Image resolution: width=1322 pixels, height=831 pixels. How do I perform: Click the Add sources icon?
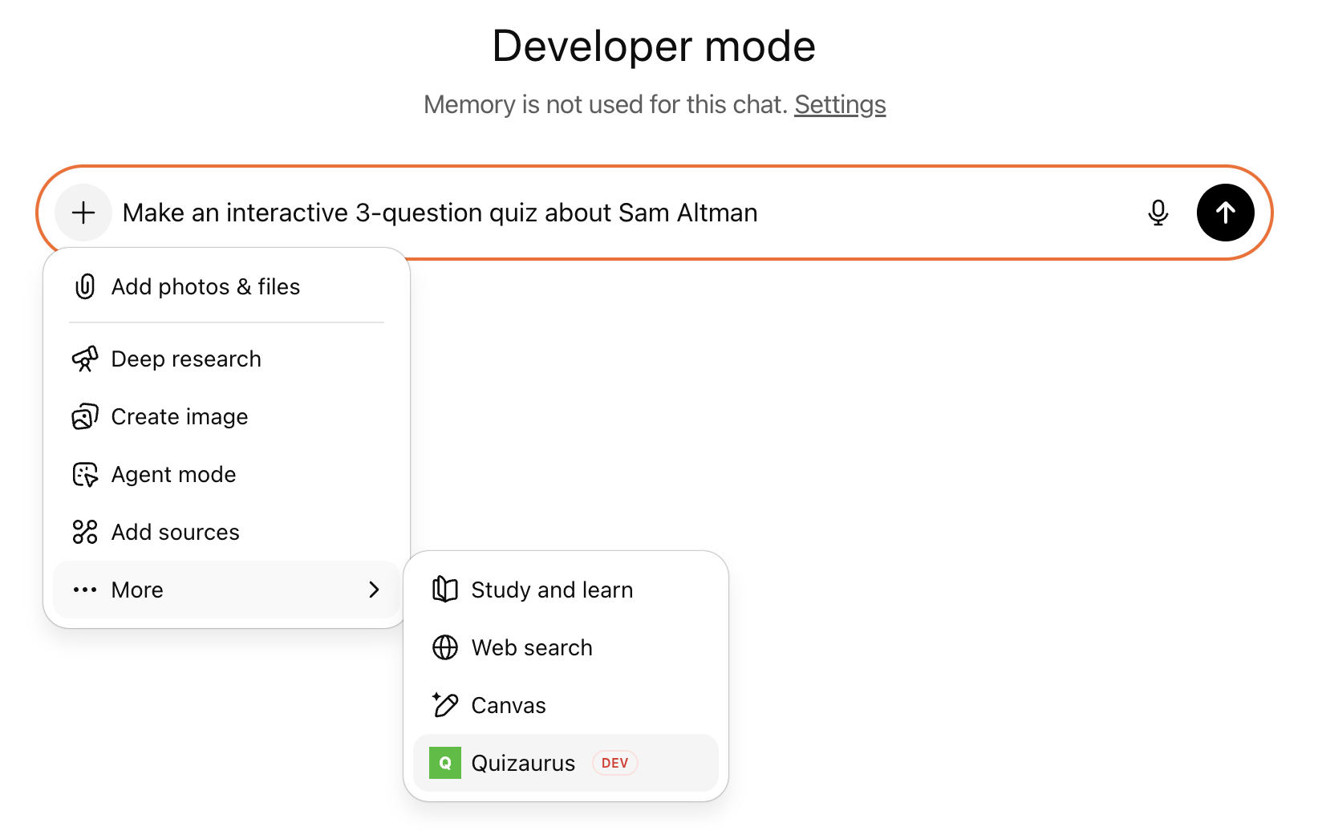pos(85,531)
